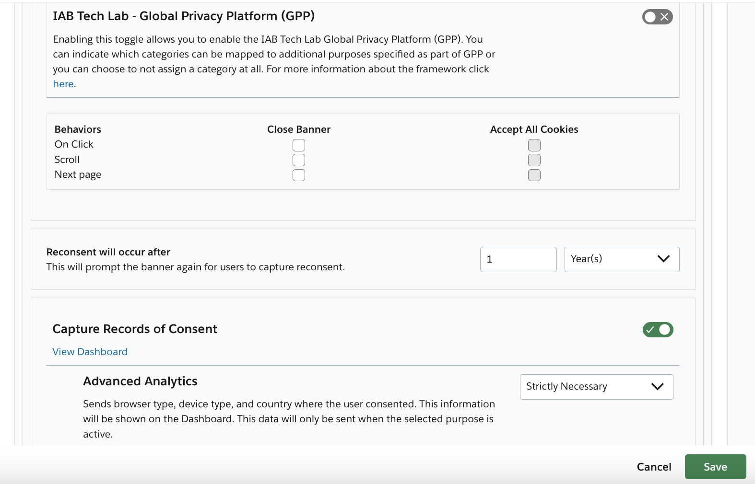The height and width of the screenshot is (484, 755).
Task: Disable Capture Records of Consent toggle
Action: point(658,330)
